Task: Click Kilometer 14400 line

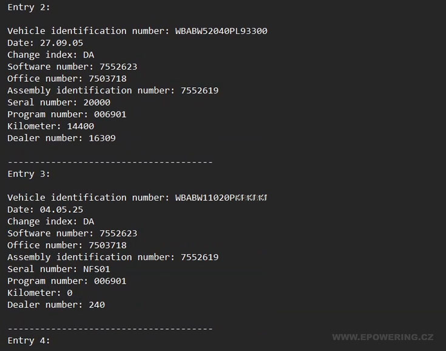Action: (x=50, y=126)
